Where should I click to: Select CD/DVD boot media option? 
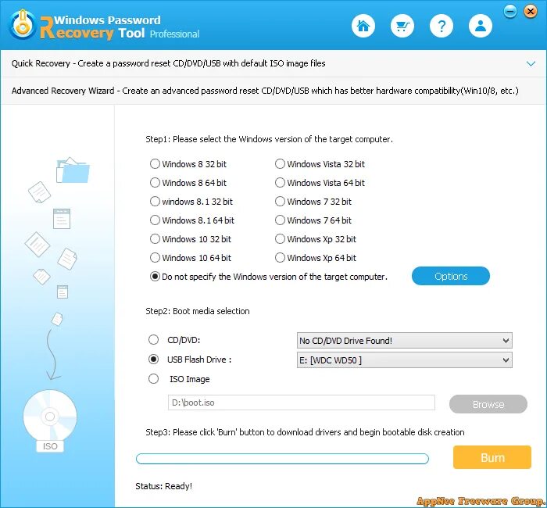[174, 340]
